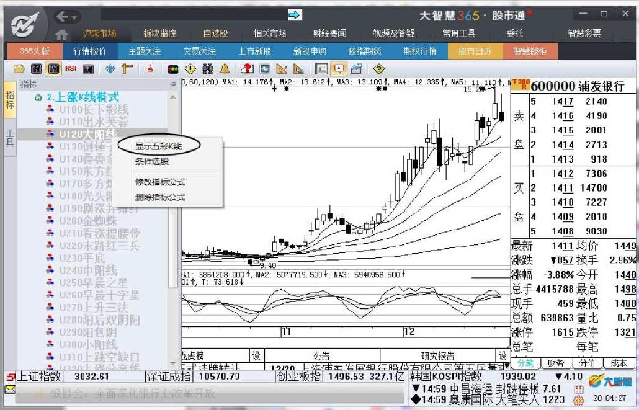Screen dimensions: 639x410
Task: Switch to the 行情报价 tab
Action: [x=90, y=51]
